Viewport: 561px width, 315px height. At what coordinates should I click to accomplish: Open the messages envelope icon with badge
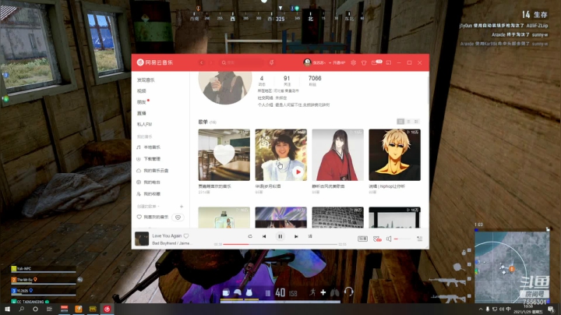point(376,62)
